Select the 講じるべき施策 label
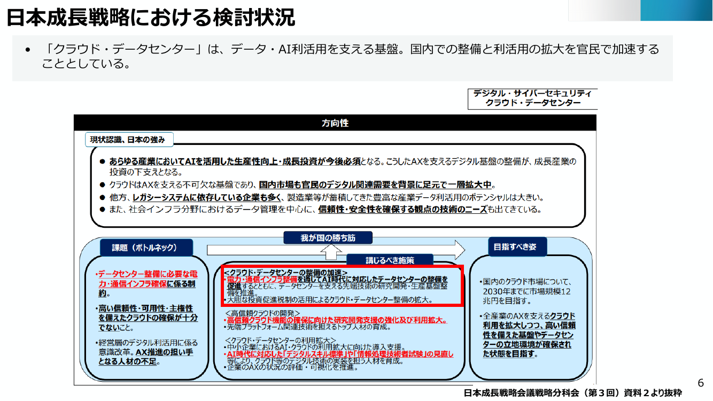The width and height of the screenshot is (713, 401). (390, 260)
